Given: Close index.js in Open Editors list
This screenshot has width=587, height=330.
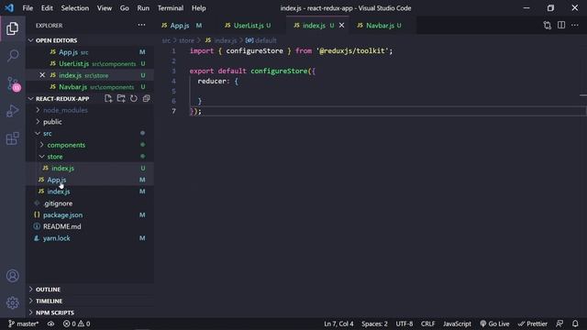Looking at the screenshot, I should (42, 75).
